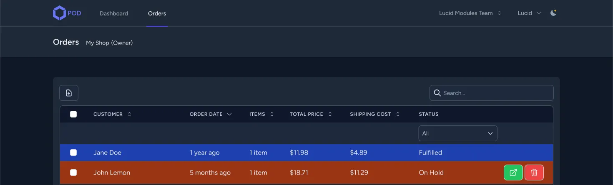The height and width of the screenshot is (185, 613).
Task: Click the magnifier icon in search box
Action: [437, 93]
